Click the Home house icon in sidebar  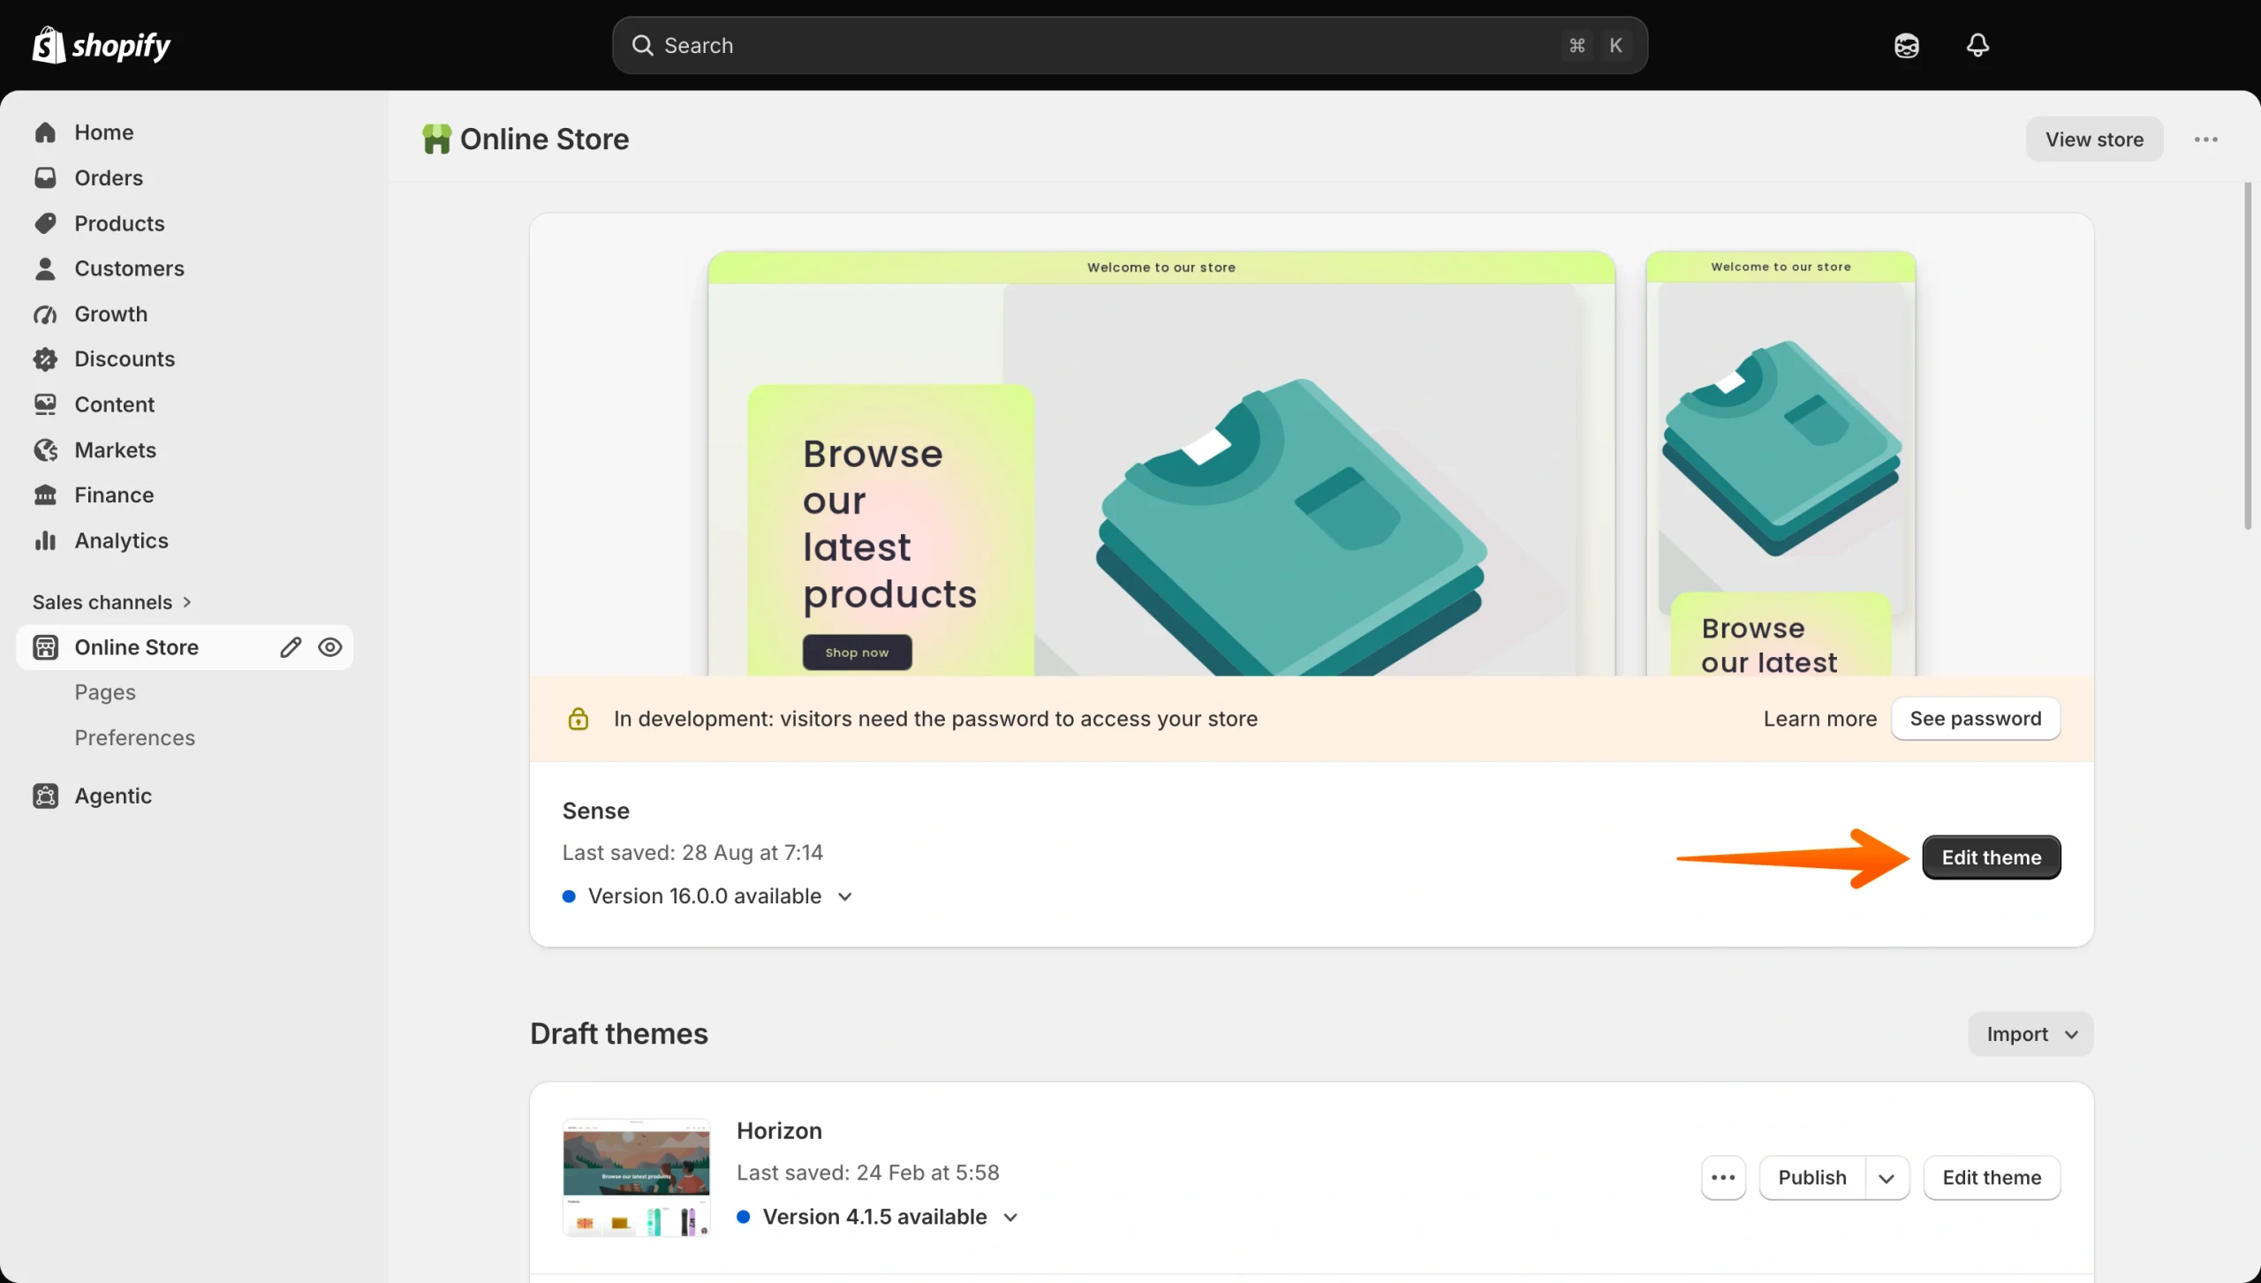45,132
